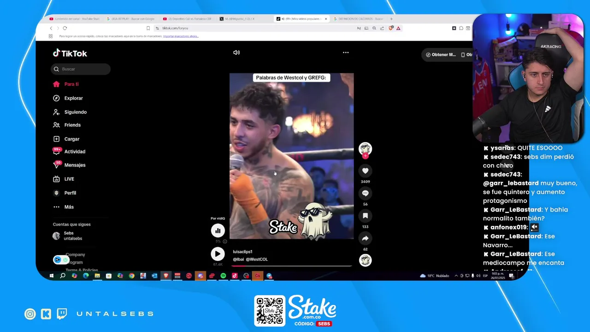590x332 pixels.
Task: Click vidIQ play button showing 67.4K
Action: [218, 254]
